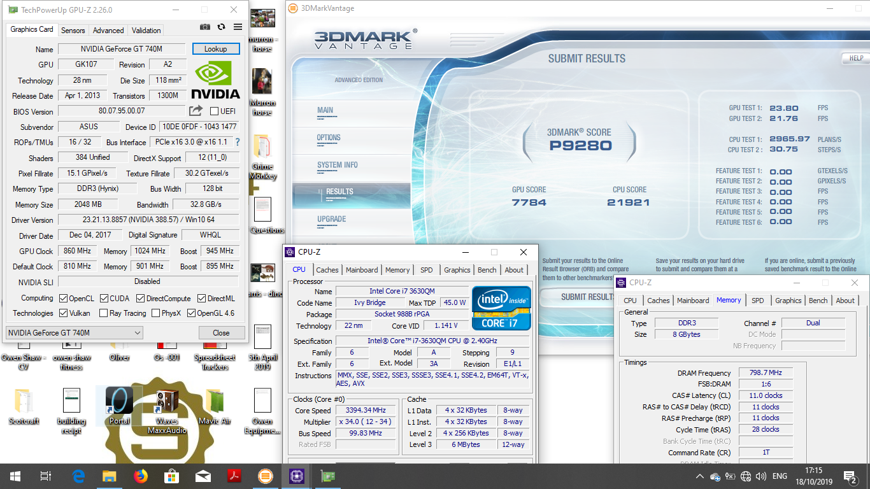870x489 pixels.
Task: Click the orange 3DMark taskbar icon
Action: coord(265,476)
